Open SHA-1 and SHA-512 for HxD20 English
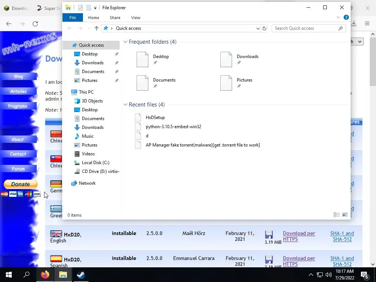This screenshot has width=376, height=282. click(342, 236)
